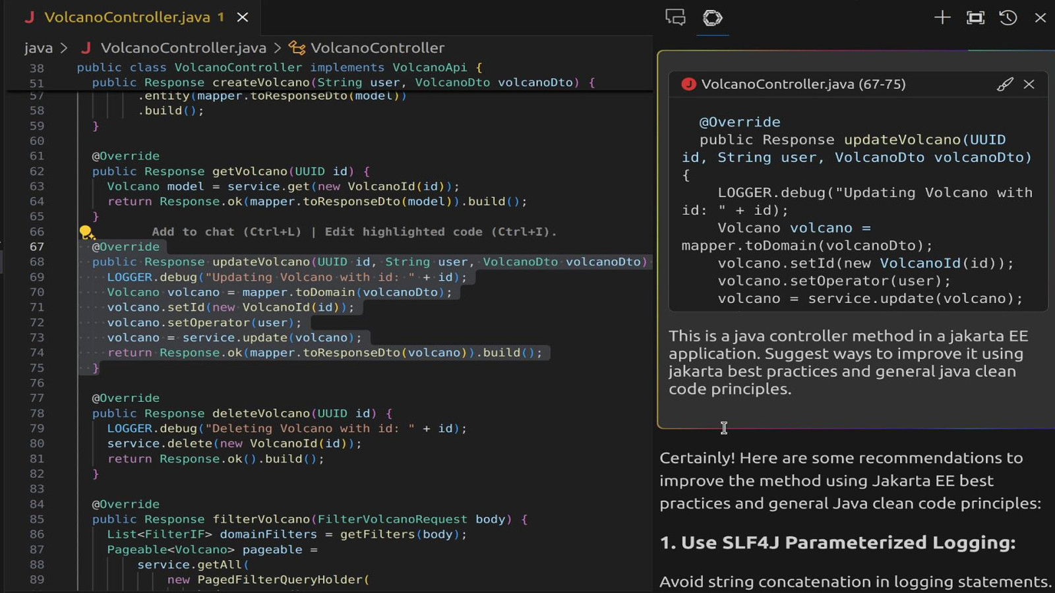1055x593 pixels.
Task: Click 'LOGGER' on line 69
Action: pos(130,277)
